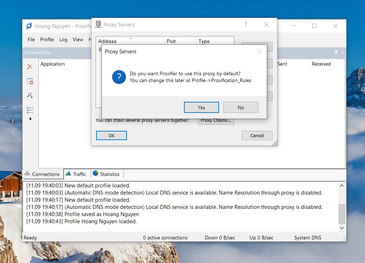Select the 19:40:03 Automatic DNS mode detection log line
365x263 pixels.
point(174,193)
